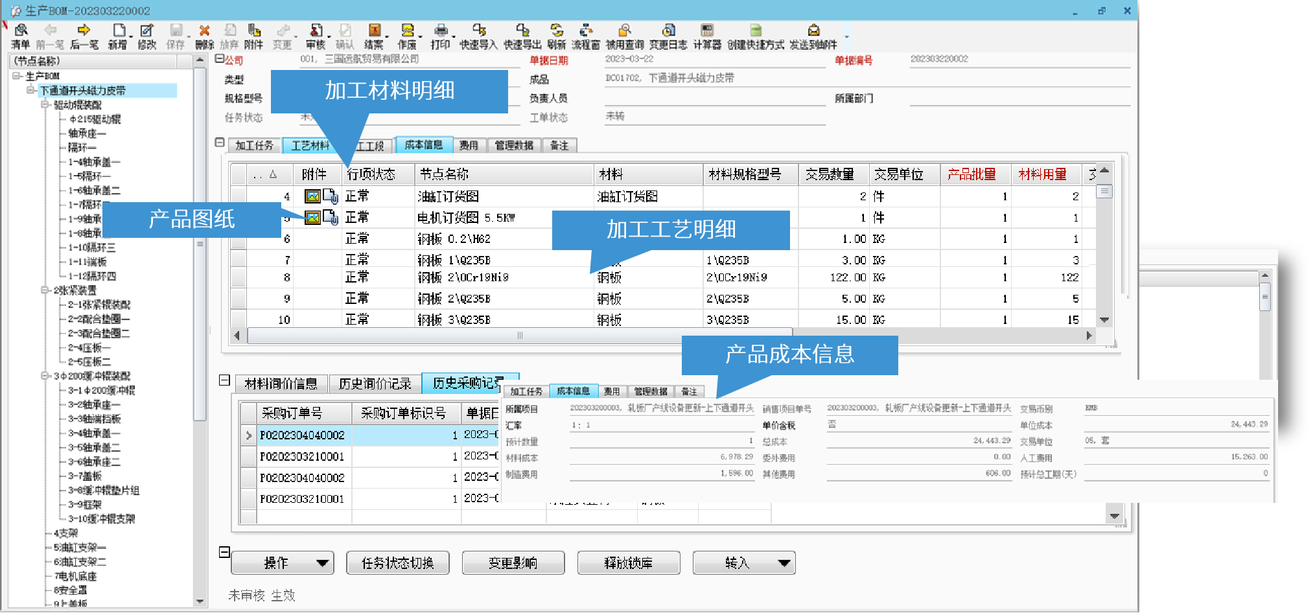Click the 变更 change icon
Screen dimensions: 1315x613
pyautogui.click(x=283, y=30)
